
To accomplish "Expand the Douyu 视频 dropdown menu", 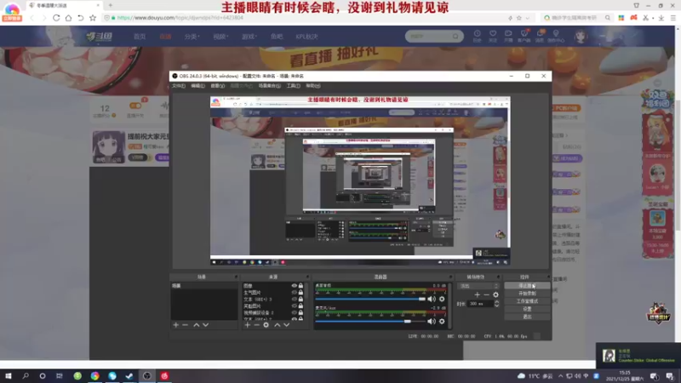I will tap(220, 37).
